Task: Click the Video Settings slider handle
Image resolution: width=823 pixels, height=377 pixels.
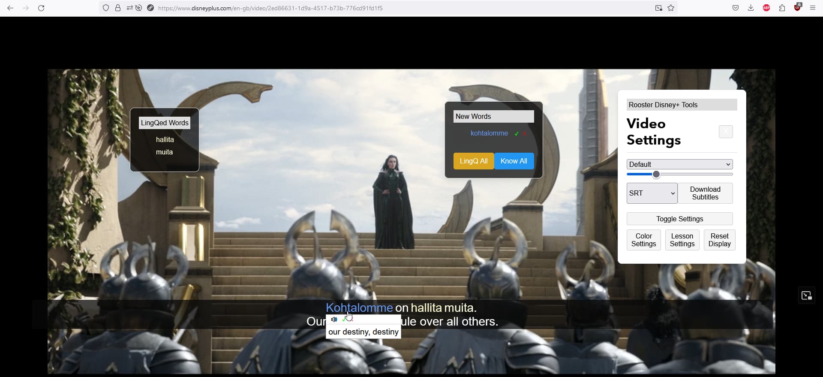Action: (656, 175)
